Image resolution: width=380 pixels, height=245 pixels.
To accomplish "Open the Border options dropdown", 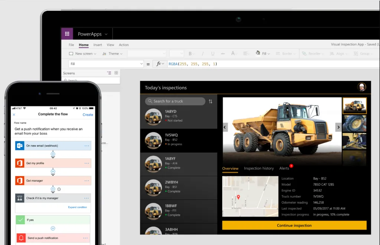I will point(286,54).
